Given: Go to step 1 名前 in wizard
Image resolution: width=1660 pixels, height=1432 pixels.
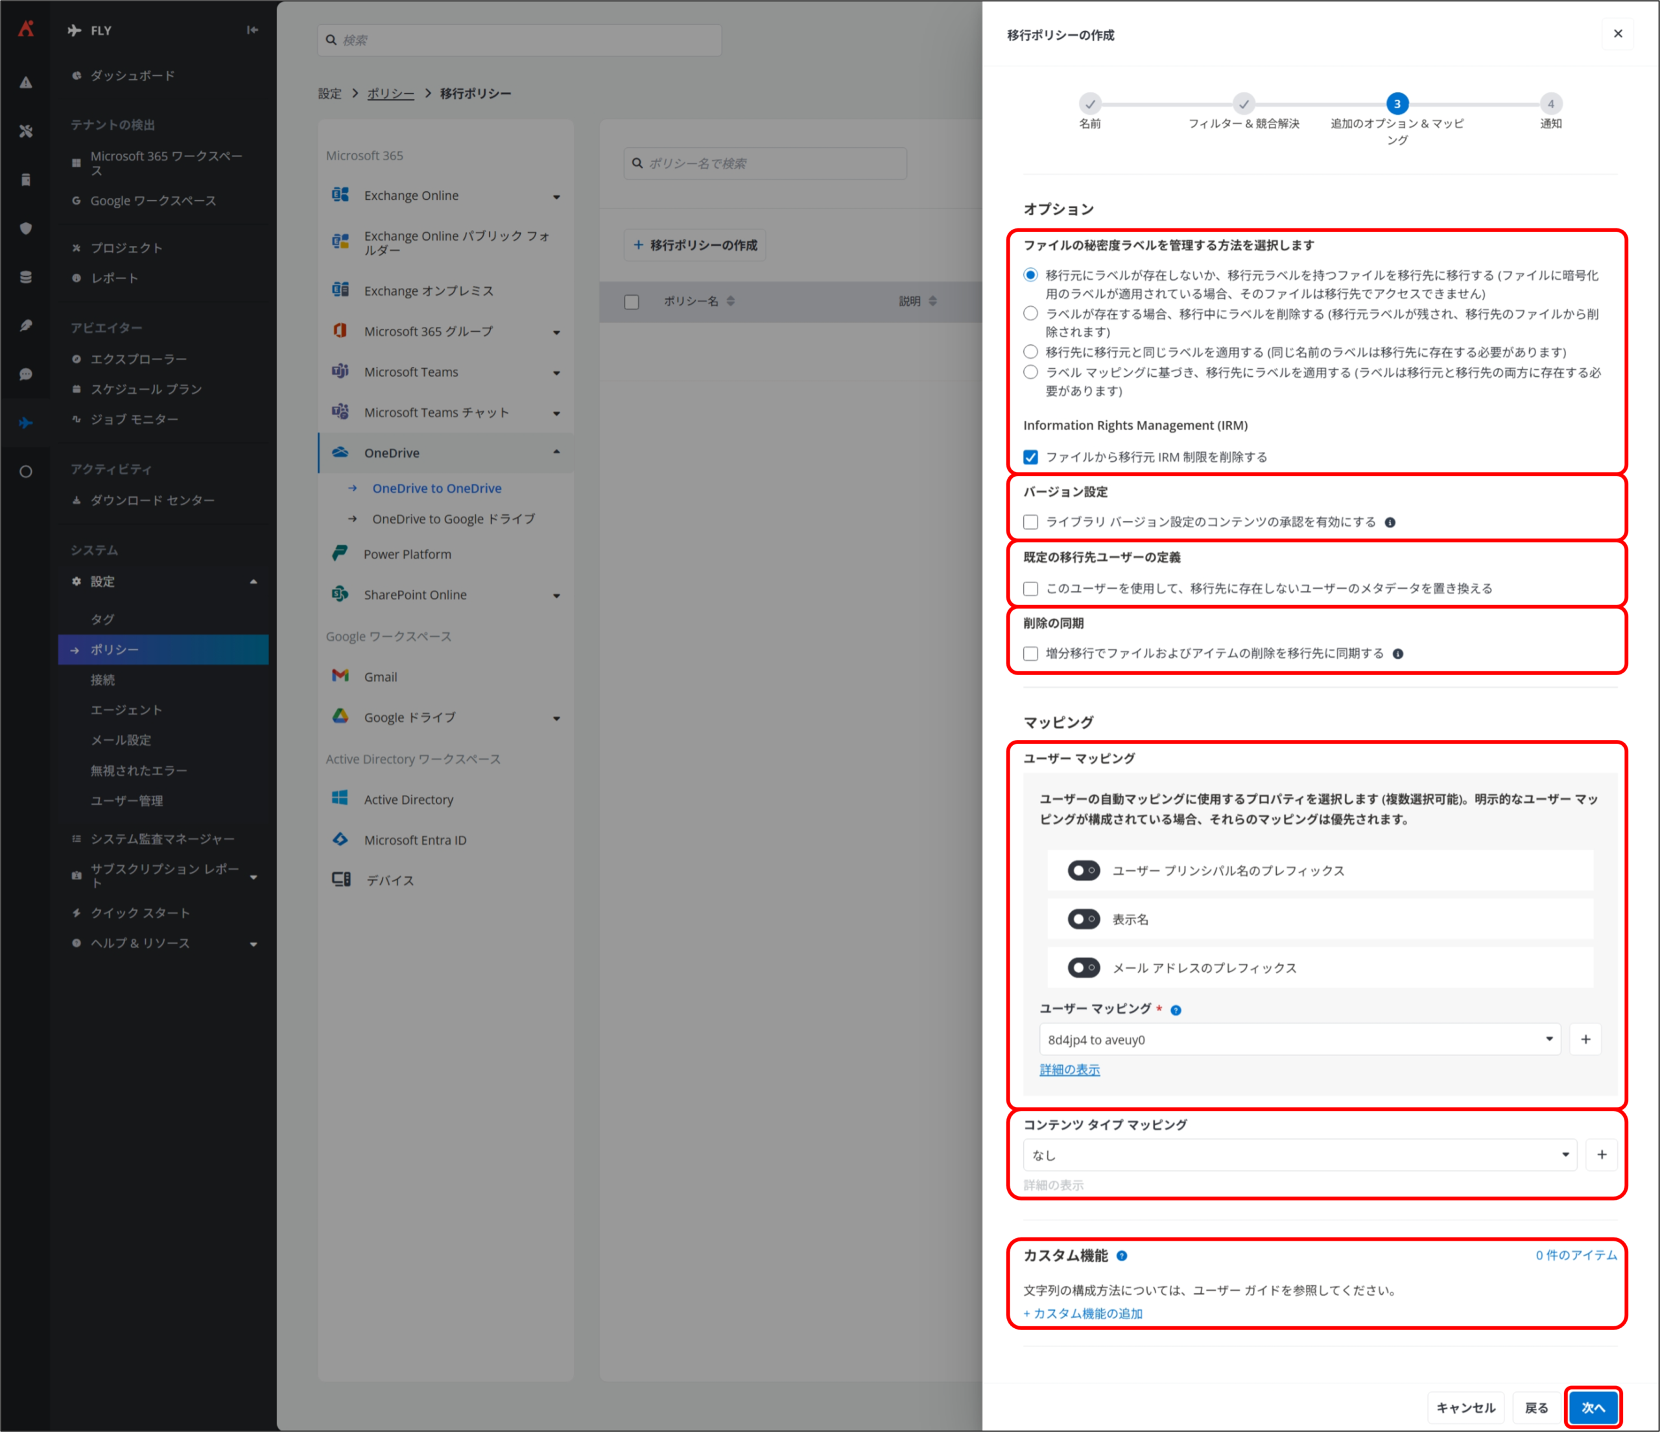Looking at the screenshot, I should (x=1089, y=104).
